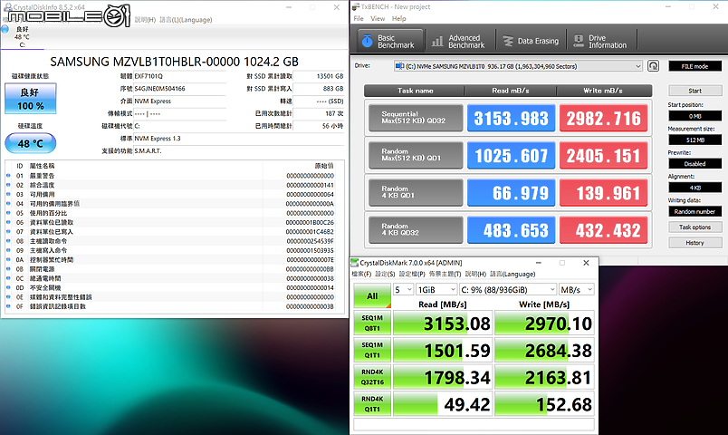Click sequential read value 3153.983
This screenshot has width=728, height=435.
[x=511, y=118]
